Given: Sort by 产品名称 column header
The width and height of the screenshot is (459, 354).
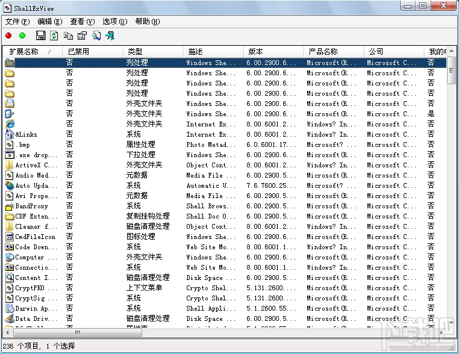Looking at the screenshot, I should coord(334,52).
